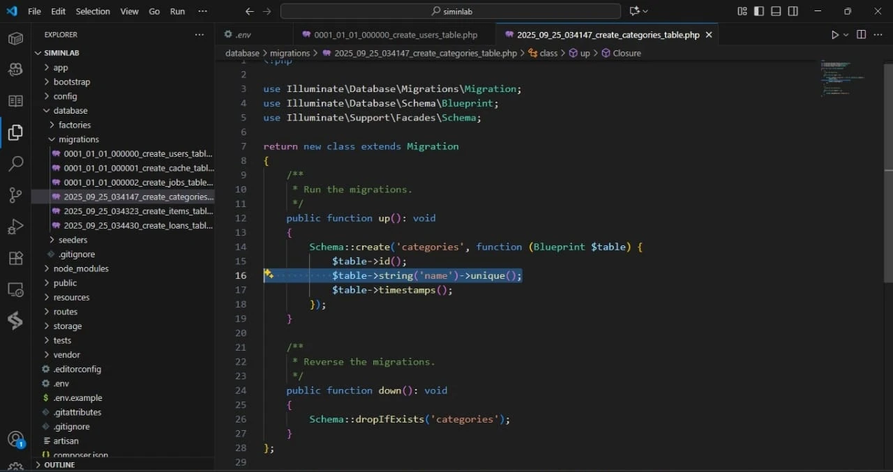893x472 pixels.
Task: Open the Copilot chat dropdown arrow
Action: click(x=645, y=11)
